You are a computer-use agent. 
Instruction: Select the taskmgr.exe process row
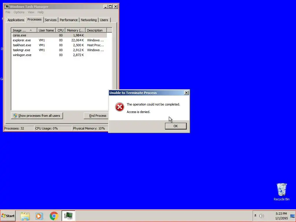click(60, 50)
